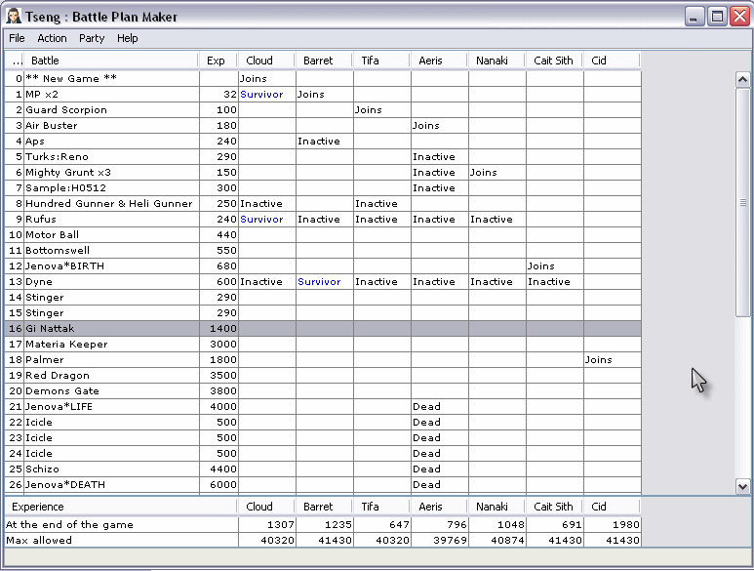This screenshot has width=754, height=571.
Task: Click the Tseng application icon in title bar
Action: (14, 17)
